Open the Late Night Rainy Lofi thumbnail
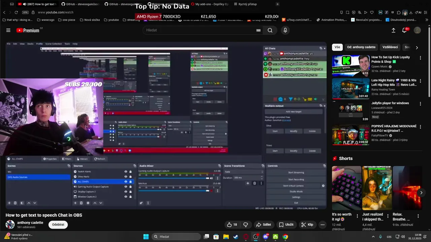The width and height of the screenshot is (431, 242). (351, 89)
